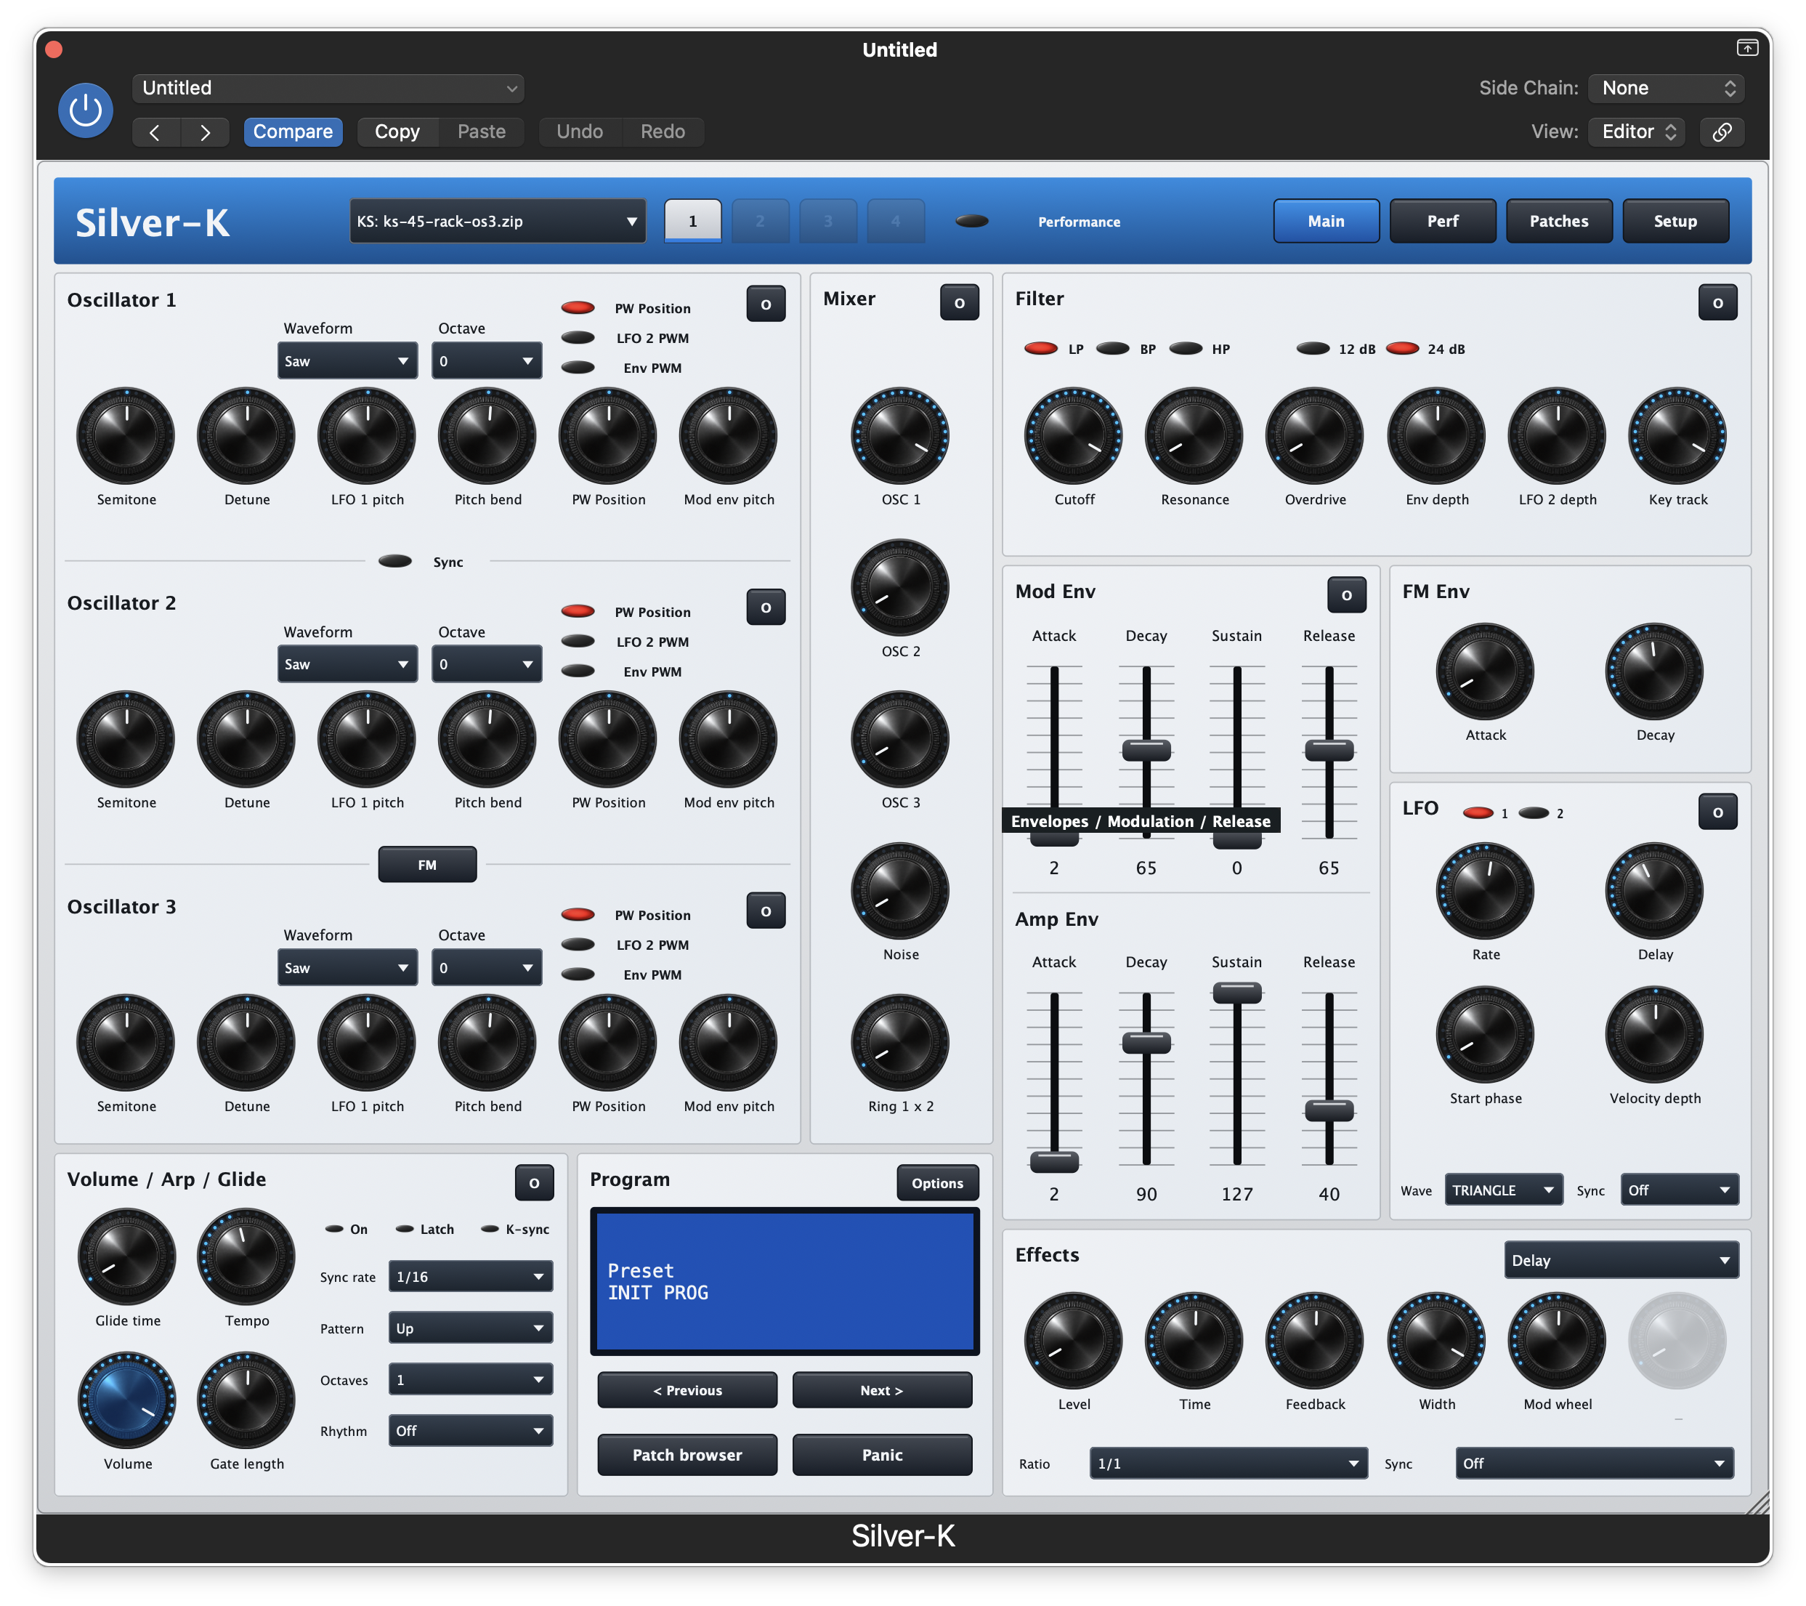Open the LFO Wave TRIANGLE dropdown
The height and width of the screenshot is (1606, 1806).
coord(1503,1190)
